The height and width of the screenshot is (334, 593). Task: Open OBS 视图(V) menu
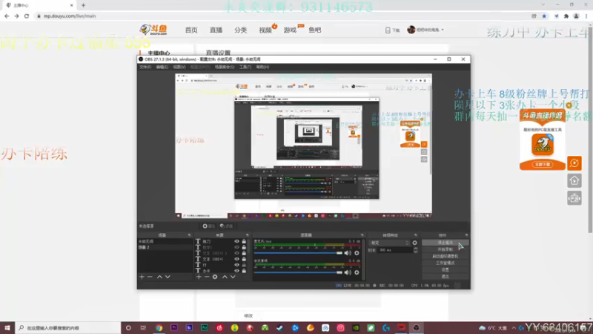click(179, 67)
